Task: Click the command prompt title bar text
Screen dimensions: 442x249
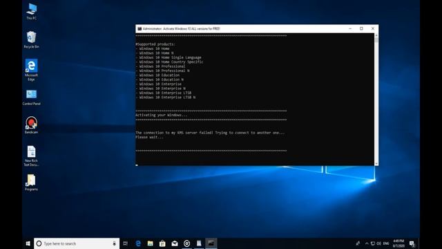Action: 181,29
